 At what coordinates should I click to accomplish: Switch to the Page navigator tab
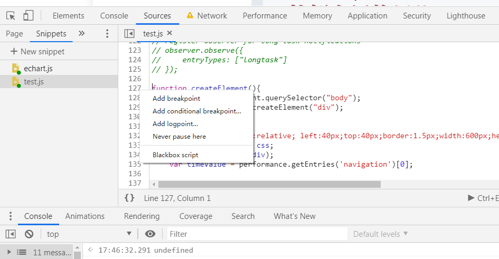click(14, 33)
